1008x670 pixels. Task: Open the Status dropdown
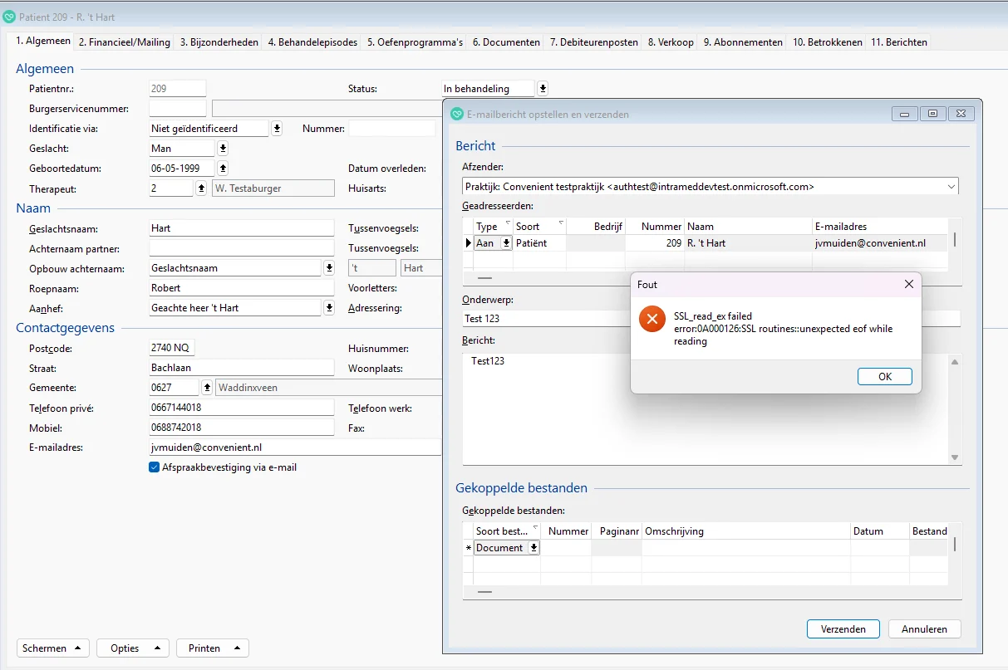[x=543, y=88]
